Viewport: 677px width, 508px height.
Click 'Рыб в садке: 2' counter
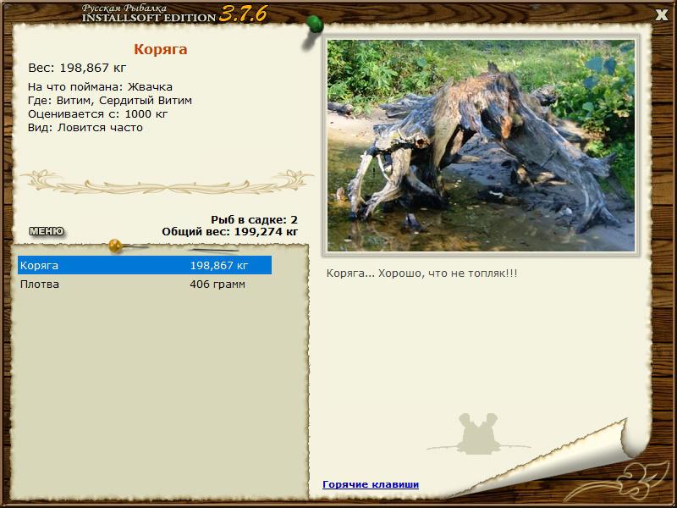[255, 220]
